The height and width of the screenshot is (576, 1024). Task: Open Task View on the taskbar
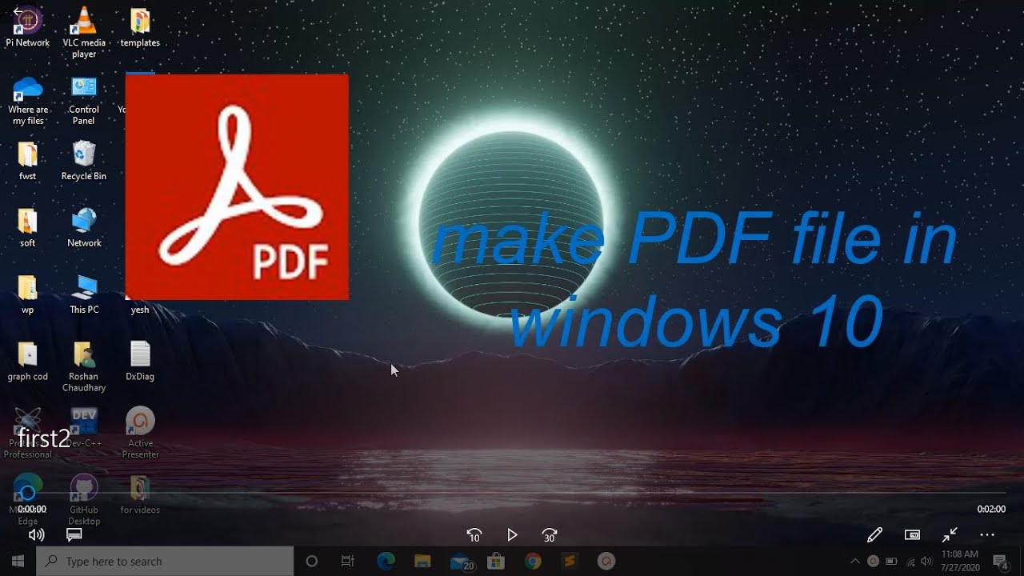(x=348, y=561)
